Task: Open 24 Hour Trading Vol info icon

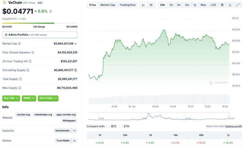Action: tap(30, 61)
